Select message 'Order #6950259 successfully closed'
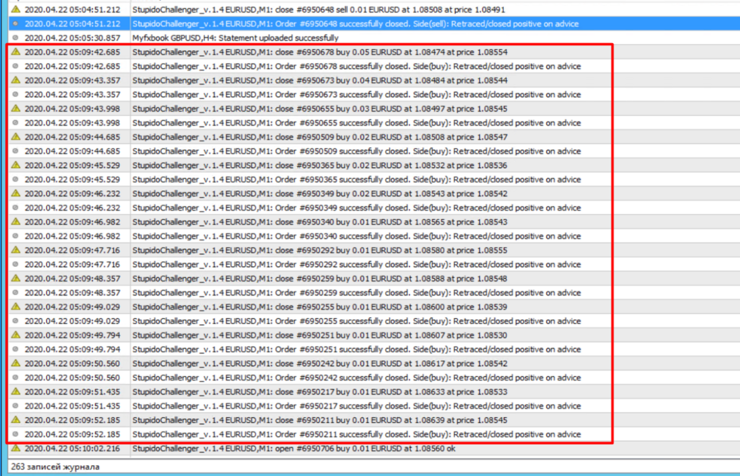The height and width of the screenshot is (476, 740). tap(357, 293)
